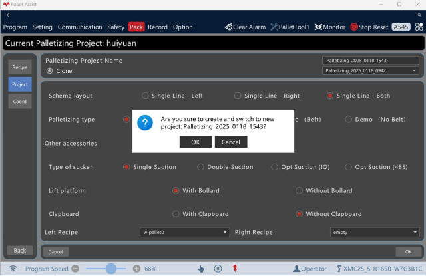The height and width of the screenshot is (276, 426).
Task: Decrease program speed with minus icon
Action: coord(75,269)
